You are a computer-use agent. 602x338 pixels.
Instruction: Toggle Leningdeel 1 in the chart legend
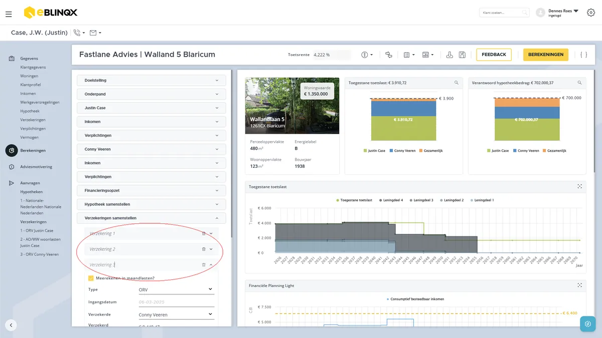coord(482,200)
